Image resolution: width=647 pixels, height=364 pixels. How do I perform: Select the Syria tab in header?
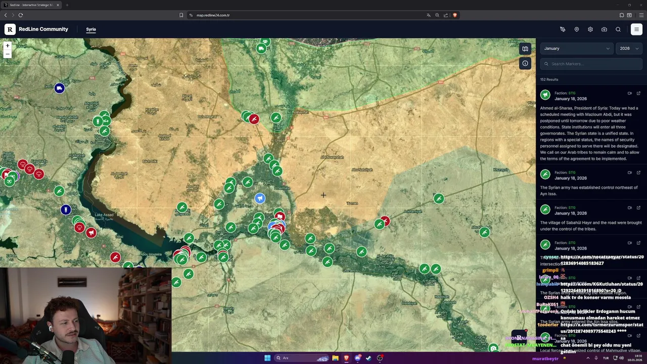point(91,29)
